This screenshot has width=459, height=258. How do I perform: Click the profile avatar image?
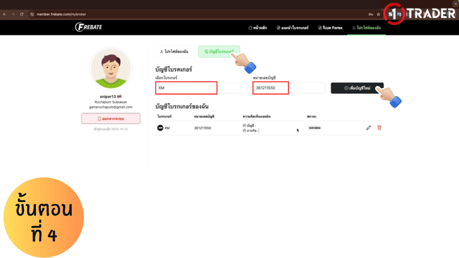111,68
